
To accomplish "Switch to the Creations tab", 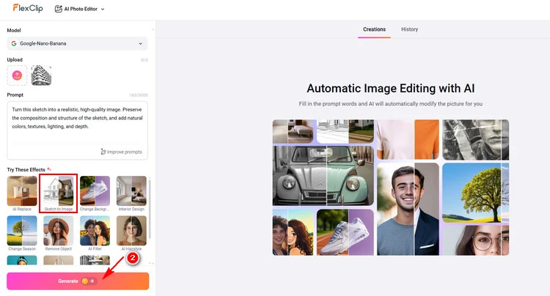I will (374, 29).
